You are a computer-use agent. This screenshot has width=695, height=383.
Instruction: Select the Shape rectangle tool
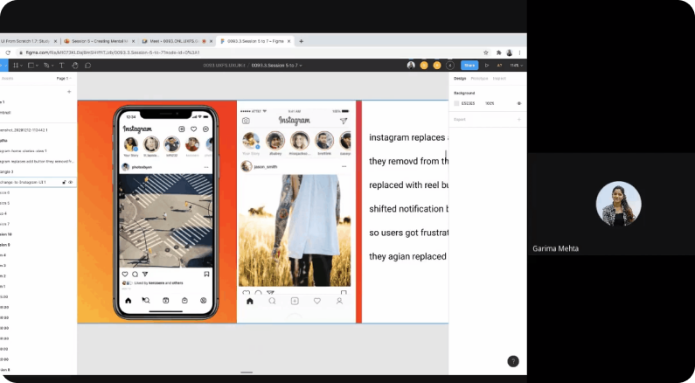[x=31, y=66]
